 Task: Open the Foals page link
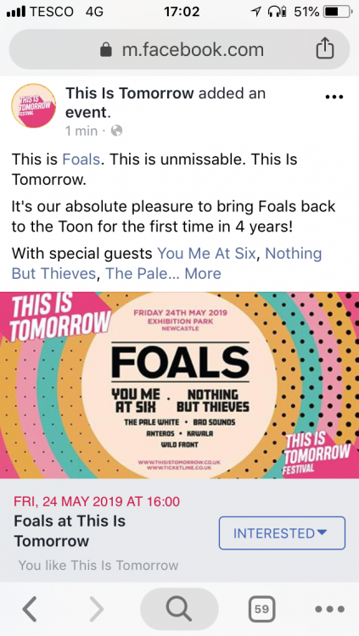click(81, 159)
